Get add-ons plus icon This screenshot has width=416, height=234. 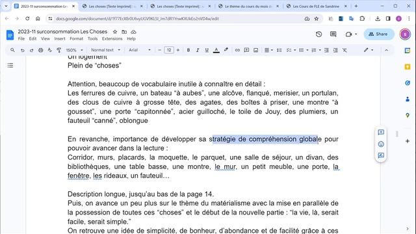[408, 141]
